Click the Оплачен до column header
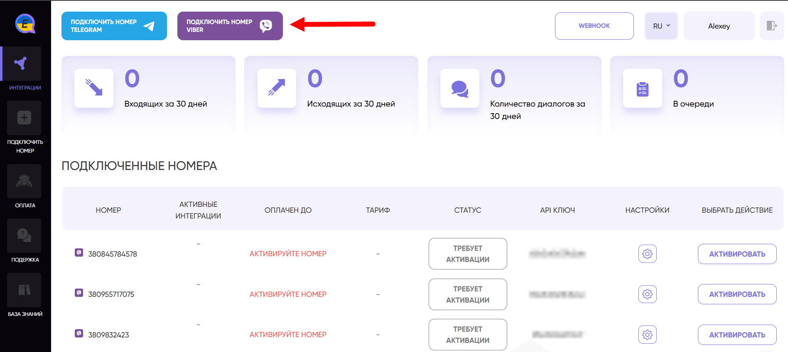The width and height of the screenshot is (788, 352). click(288, 210)
